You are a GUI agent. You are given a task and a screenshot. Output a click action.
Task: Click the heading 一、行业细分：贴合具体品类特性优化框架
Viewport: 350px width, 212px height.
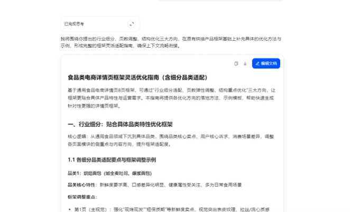tap(120, 124)
